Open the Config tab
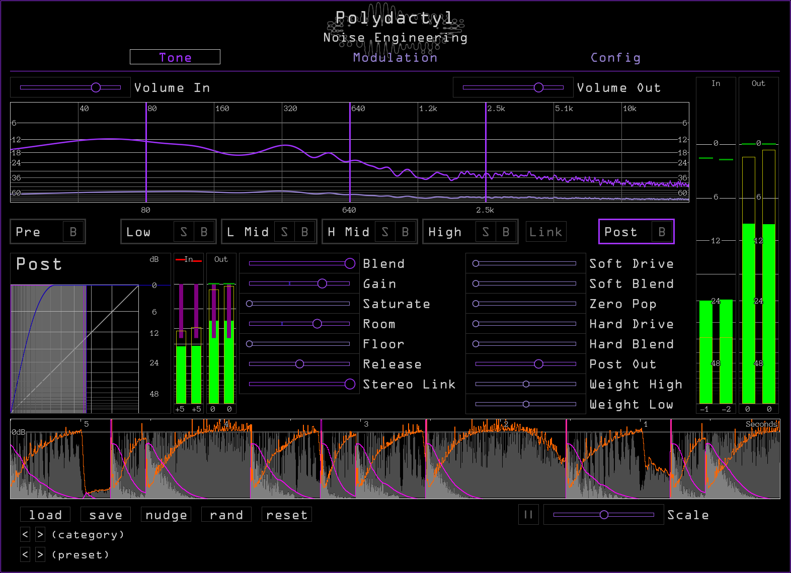The image size is (791, 573). pyautogui.click(x=615, y=58)
